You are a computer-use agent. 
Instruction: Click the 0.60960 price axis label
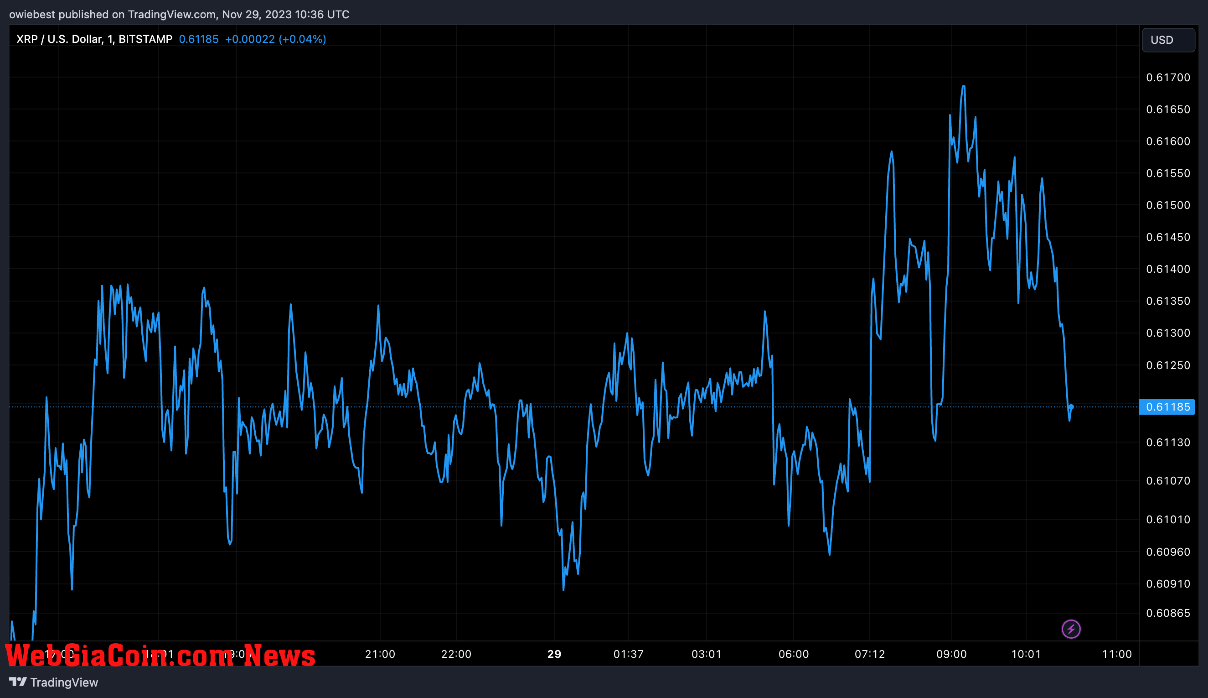[1168, 552]
